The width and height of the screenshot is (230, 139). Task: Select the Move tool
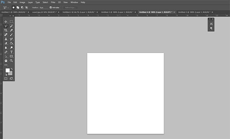6,22
